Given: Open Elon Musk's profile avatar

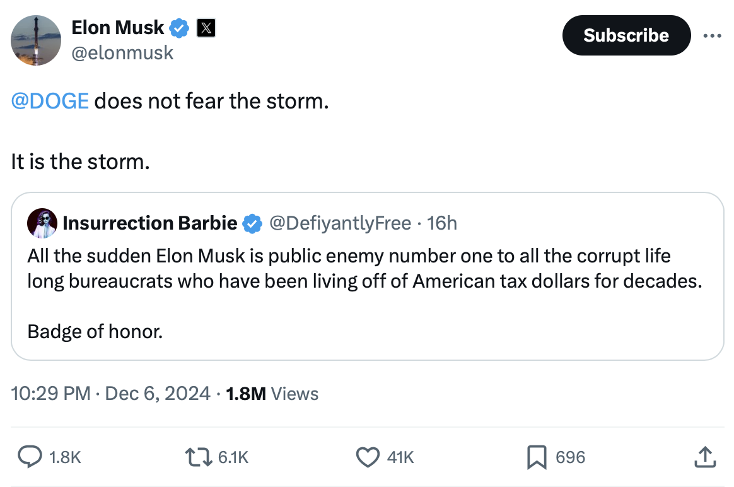Looking at the screenshot, I should coord(37,40).
